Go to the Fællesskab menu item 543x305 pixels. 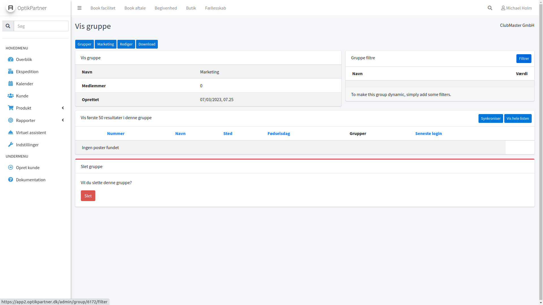pos(216,8)
